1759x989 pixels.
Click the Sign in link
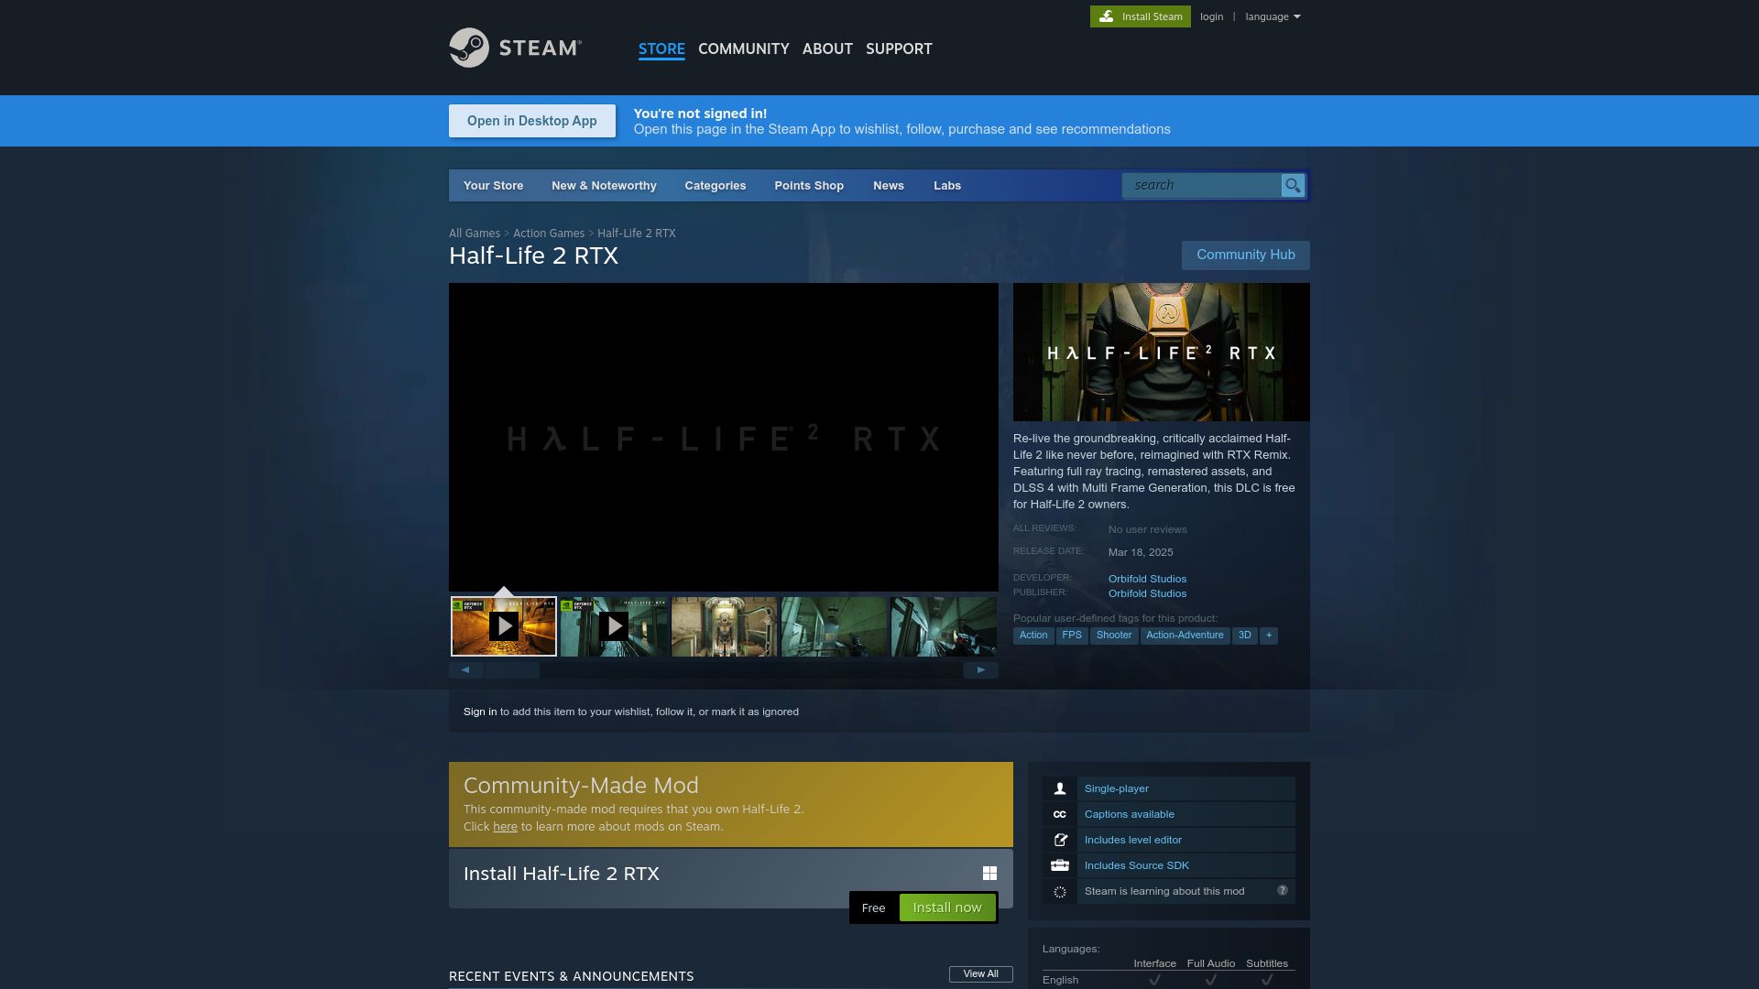480,712
